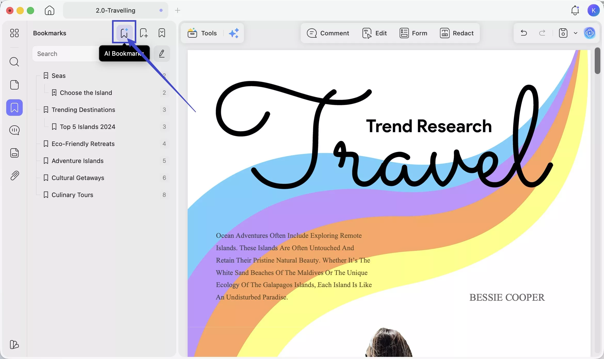This screenshot has width=604, height=359.
Task: Open the thumbnails grid panel icon
Action: coord(14,33)
